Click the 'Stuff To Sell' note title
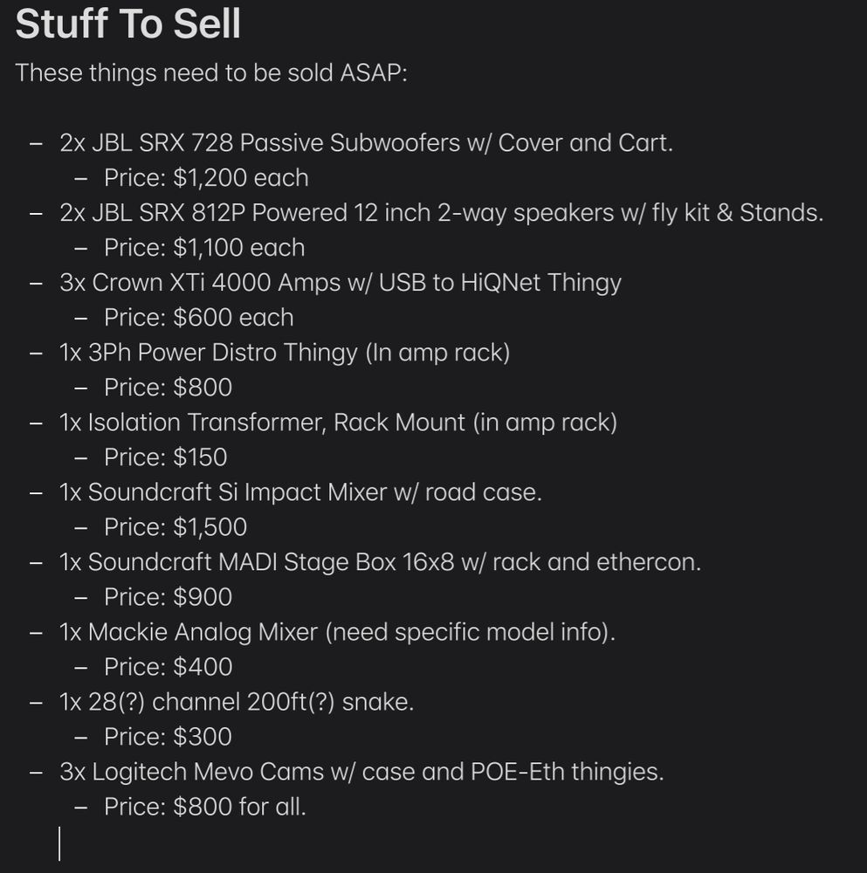Viewport: 867px width, 873px height. (x=128, y=24)
